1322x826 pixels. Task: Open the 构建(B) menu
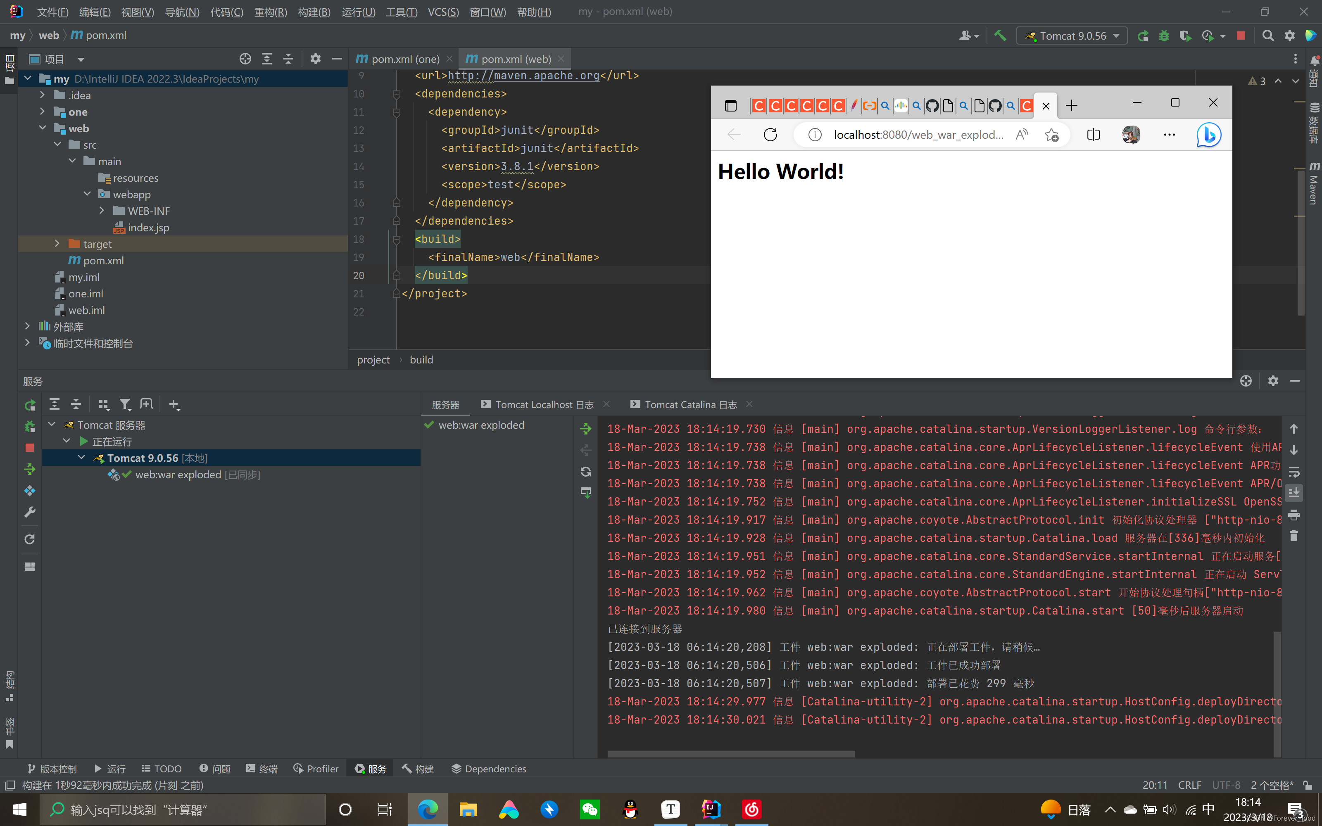coord(314,12)
